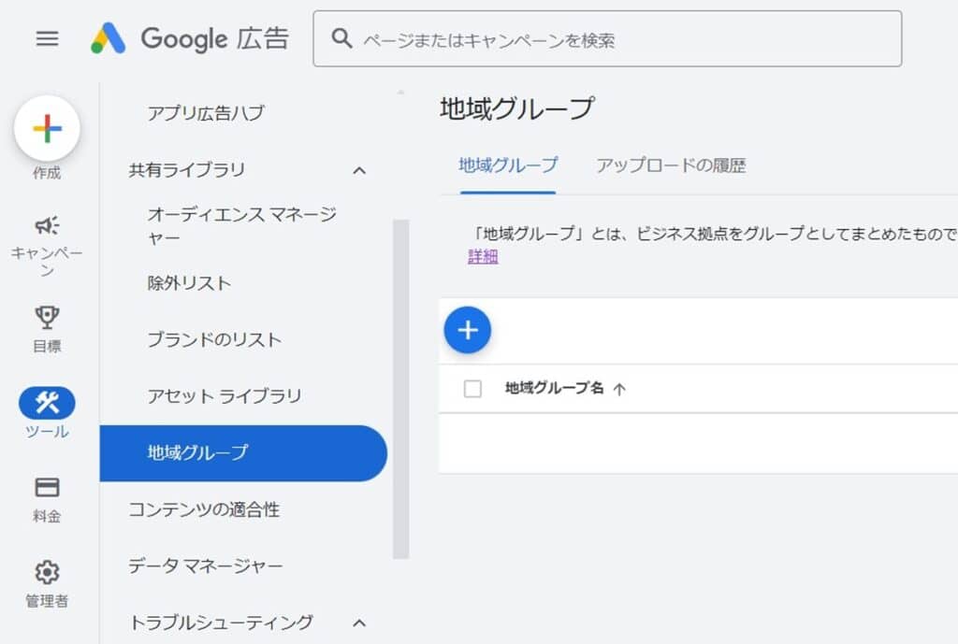Sort by 地域グループ名 column arrow
The image size is (958, 644).
click(619, 389)
